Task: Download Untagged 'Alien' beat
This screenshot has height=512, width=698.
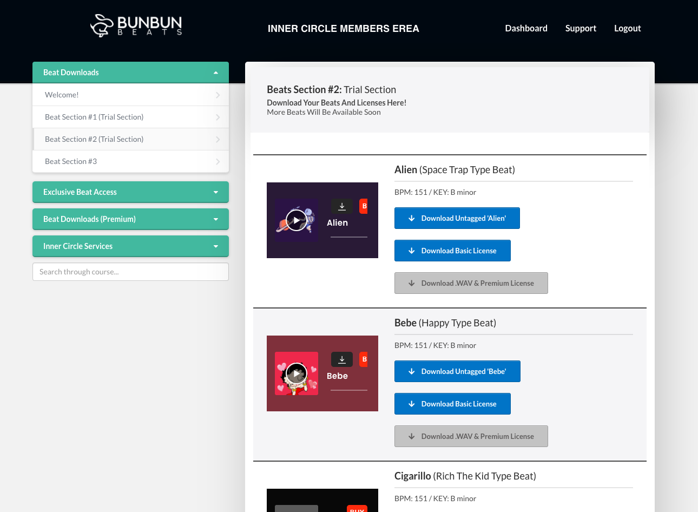Action: [x=457, y=218]
